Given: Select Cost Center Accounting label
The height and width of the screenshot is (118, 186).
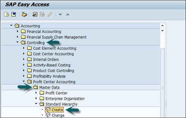Looking at the screenshot, I should 53,54.
